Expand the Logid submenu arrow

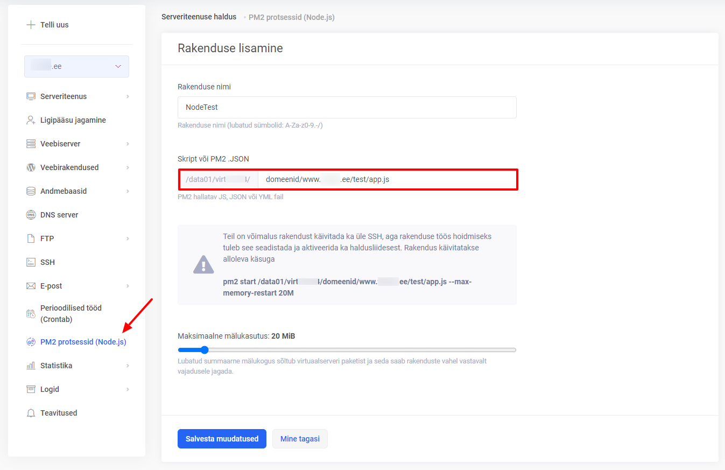128,389
